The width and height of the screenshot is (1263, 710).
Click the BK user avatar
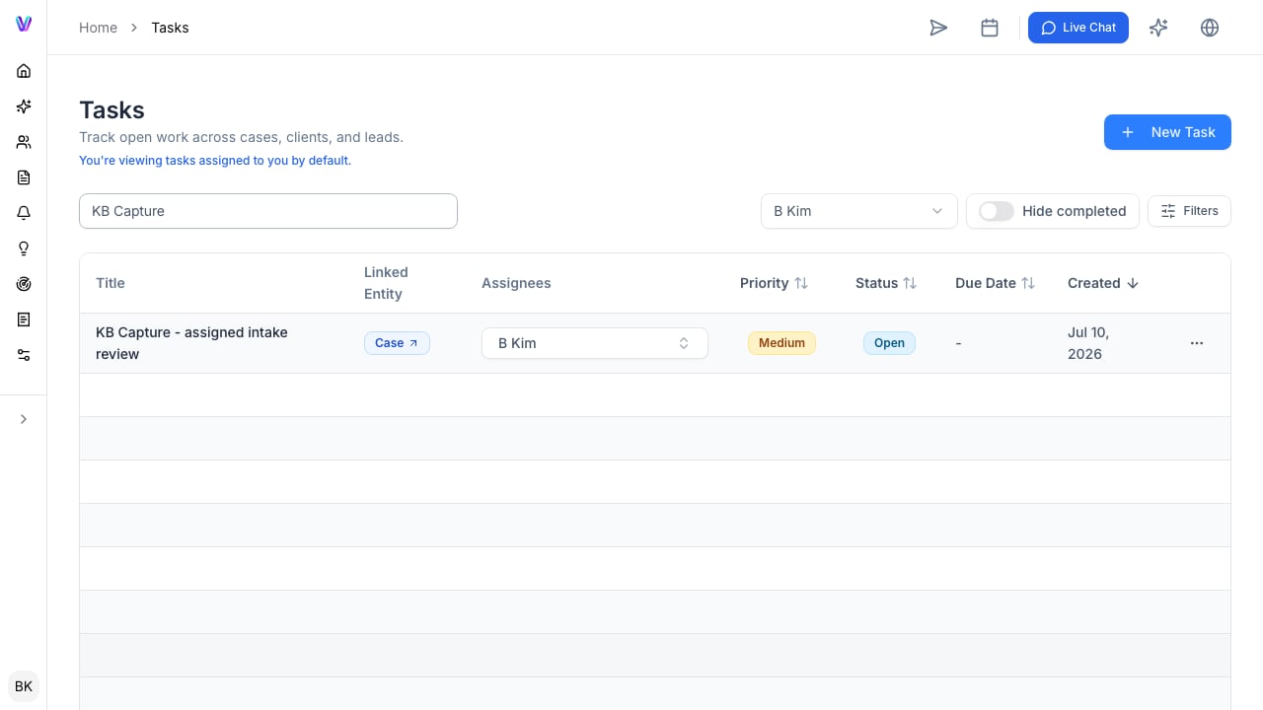(24, 686)
